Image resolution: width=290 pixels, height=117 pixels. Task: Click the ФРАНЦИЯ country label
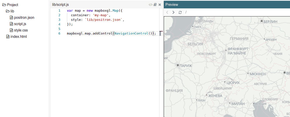pos(174,91)
